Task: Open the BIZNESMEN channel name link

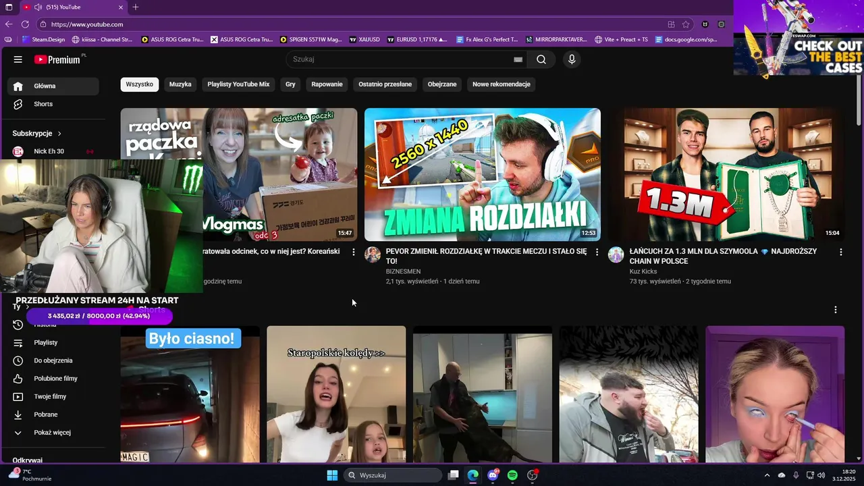Action: click(x=403, y=271)
